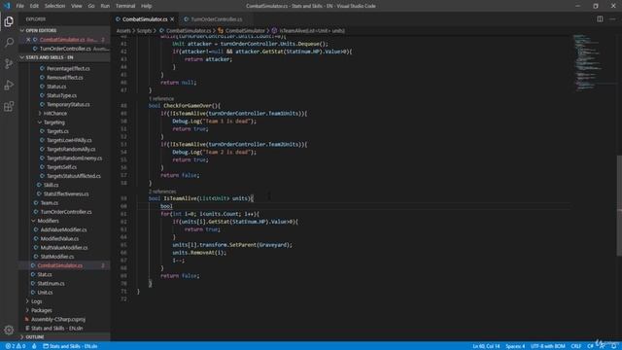Open TargetsRandomAlly.cs file
Viewport: 622px width, 350px height.
71,149
